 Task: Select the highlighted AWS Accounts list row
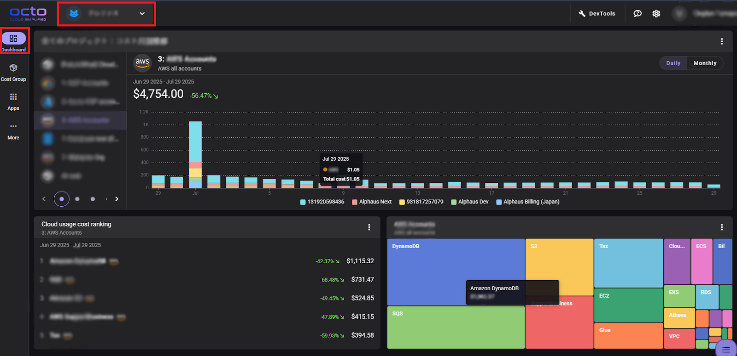coord(80,120)
